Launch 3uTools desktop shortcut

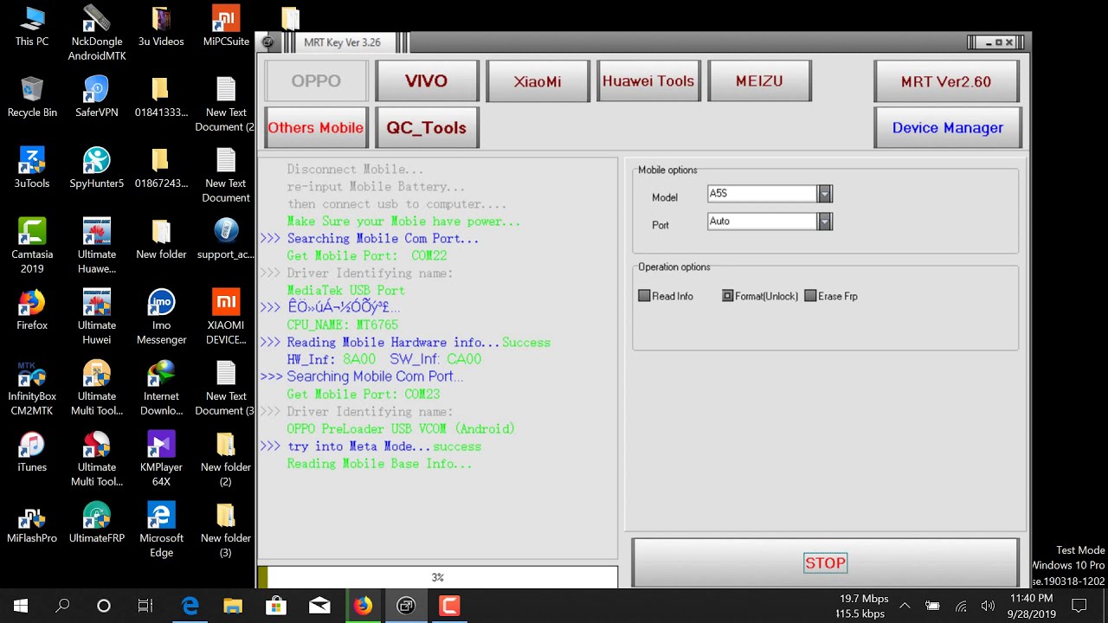point(32,168)
